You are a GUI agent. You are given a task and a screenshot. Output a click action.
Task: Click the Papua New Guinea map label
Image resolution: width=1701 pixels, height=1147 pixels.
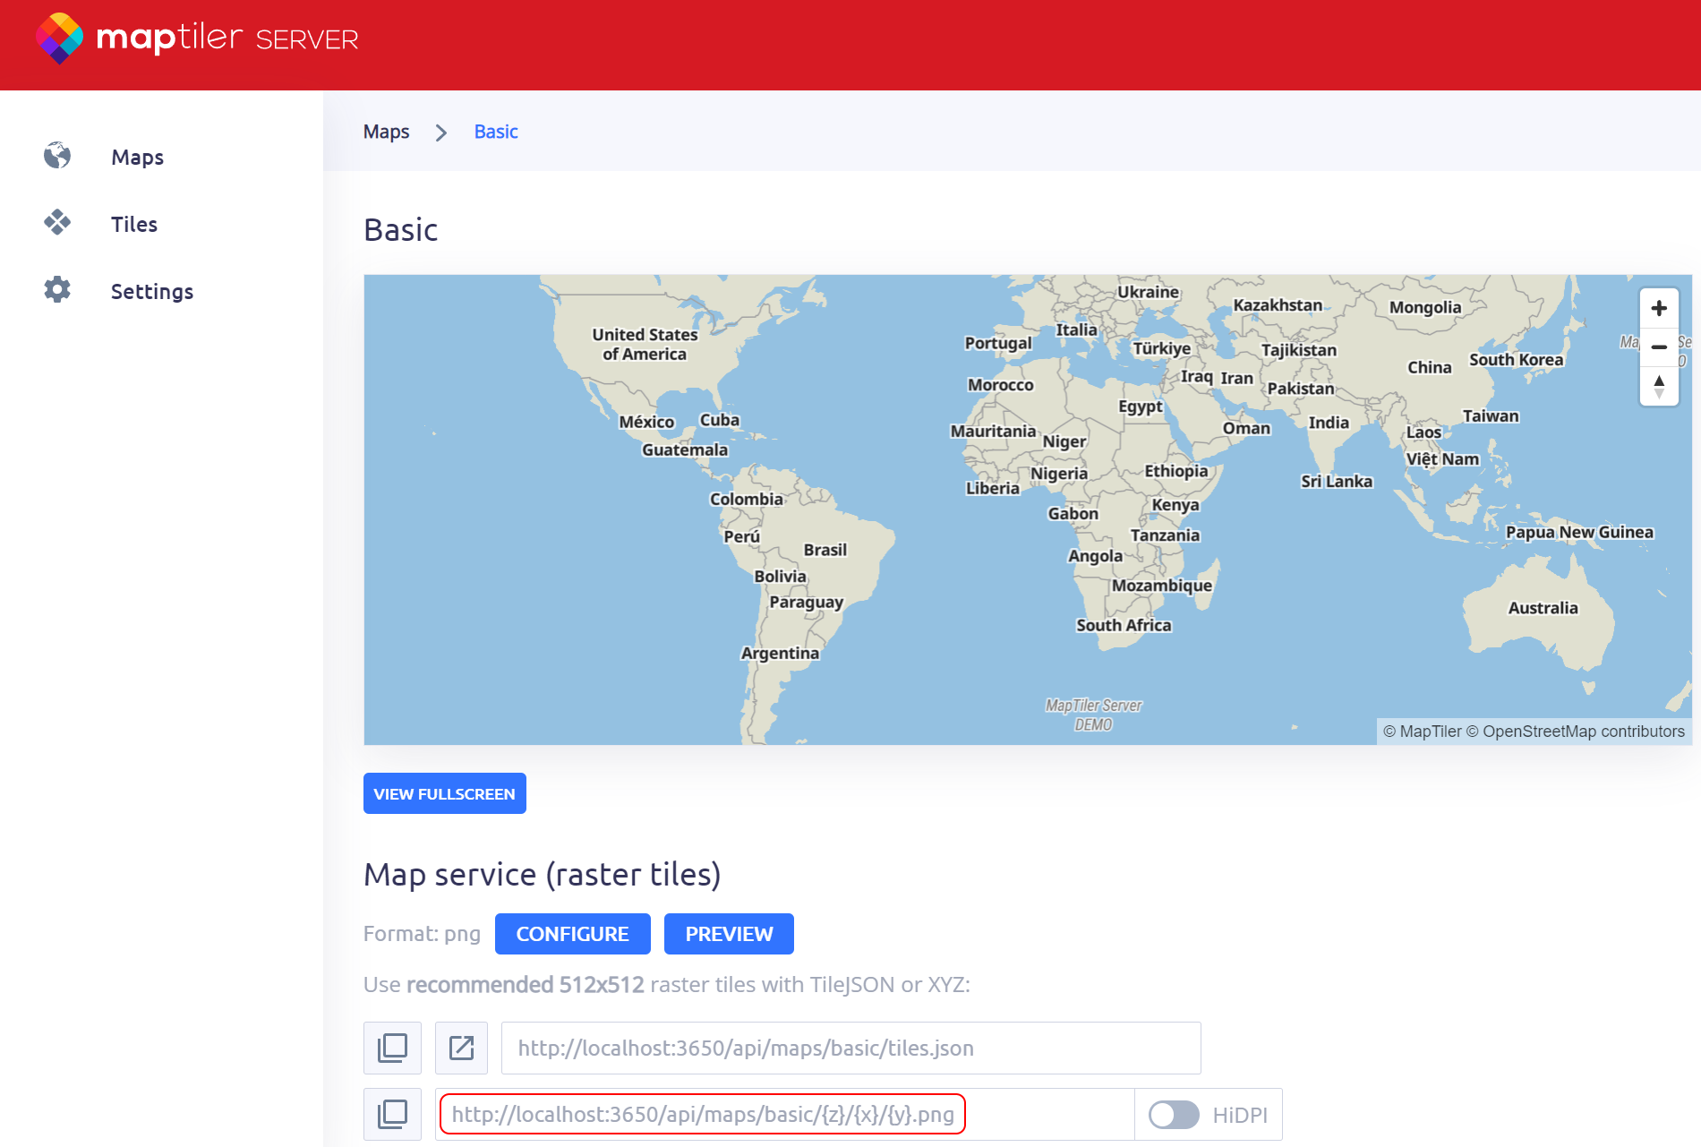(1579, 532)
